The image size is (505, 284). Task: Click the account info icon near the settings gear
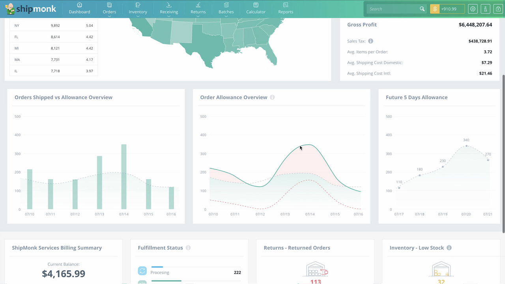485,9
